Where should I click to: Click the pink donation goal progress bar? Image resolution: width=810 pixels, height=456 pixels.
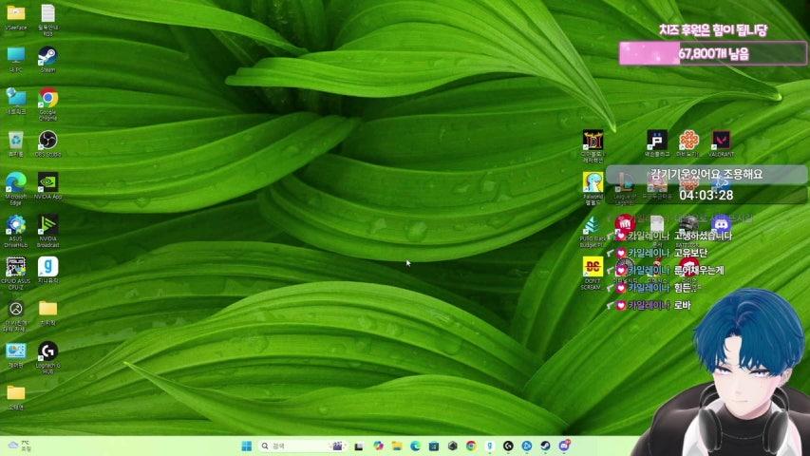pyautogui.click(x=712, y=54)
